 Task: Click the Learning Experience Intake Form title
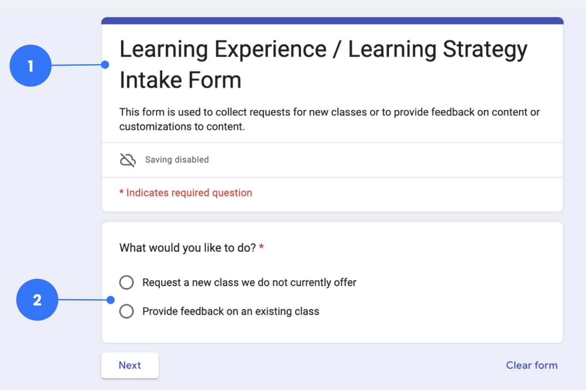(x=324, y=64)
